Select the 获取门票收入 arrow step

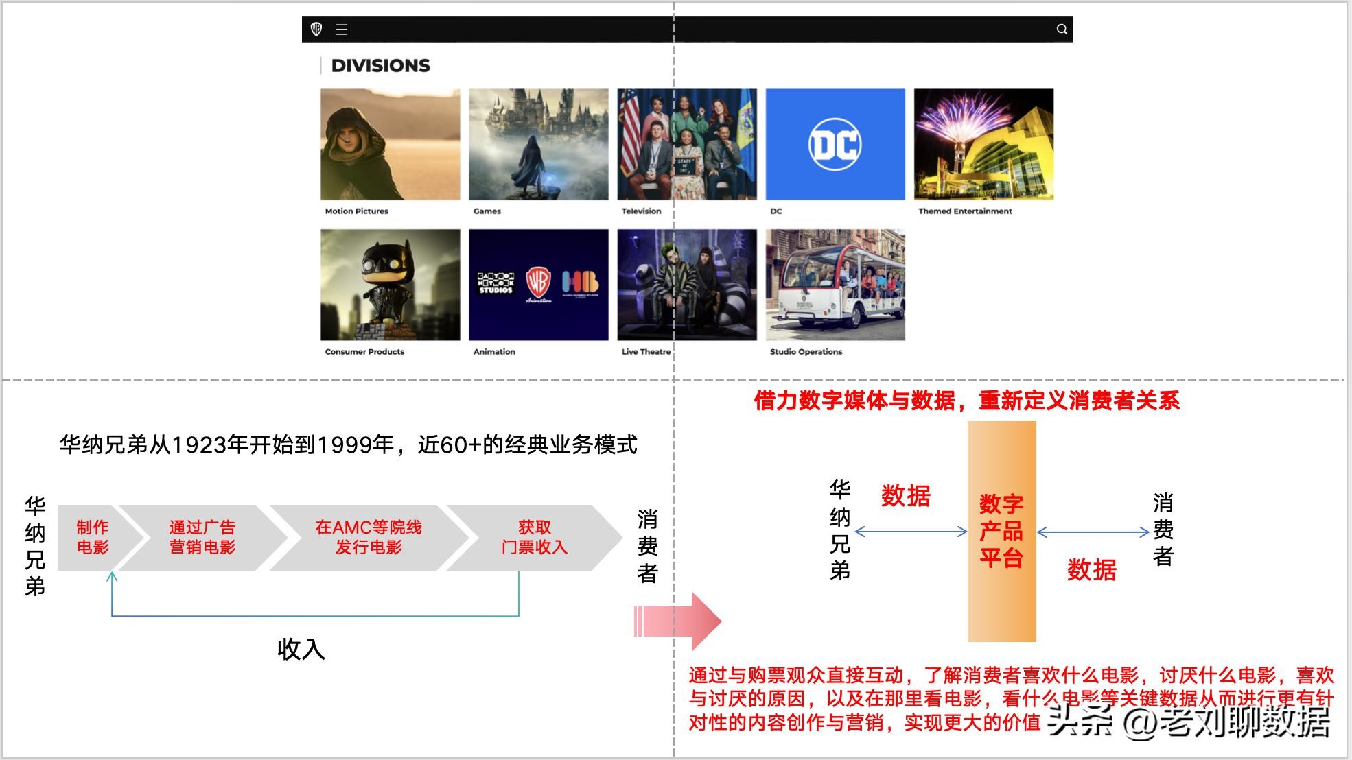click(534, 537)
